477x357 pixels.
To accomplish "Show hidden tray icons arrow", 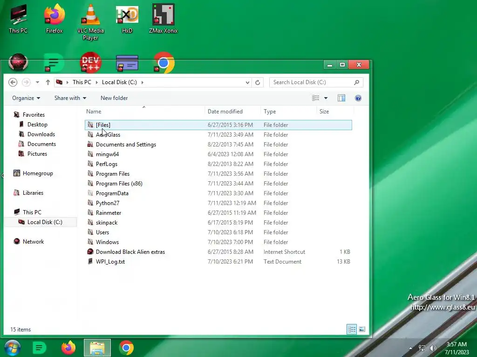I will 410,348.
